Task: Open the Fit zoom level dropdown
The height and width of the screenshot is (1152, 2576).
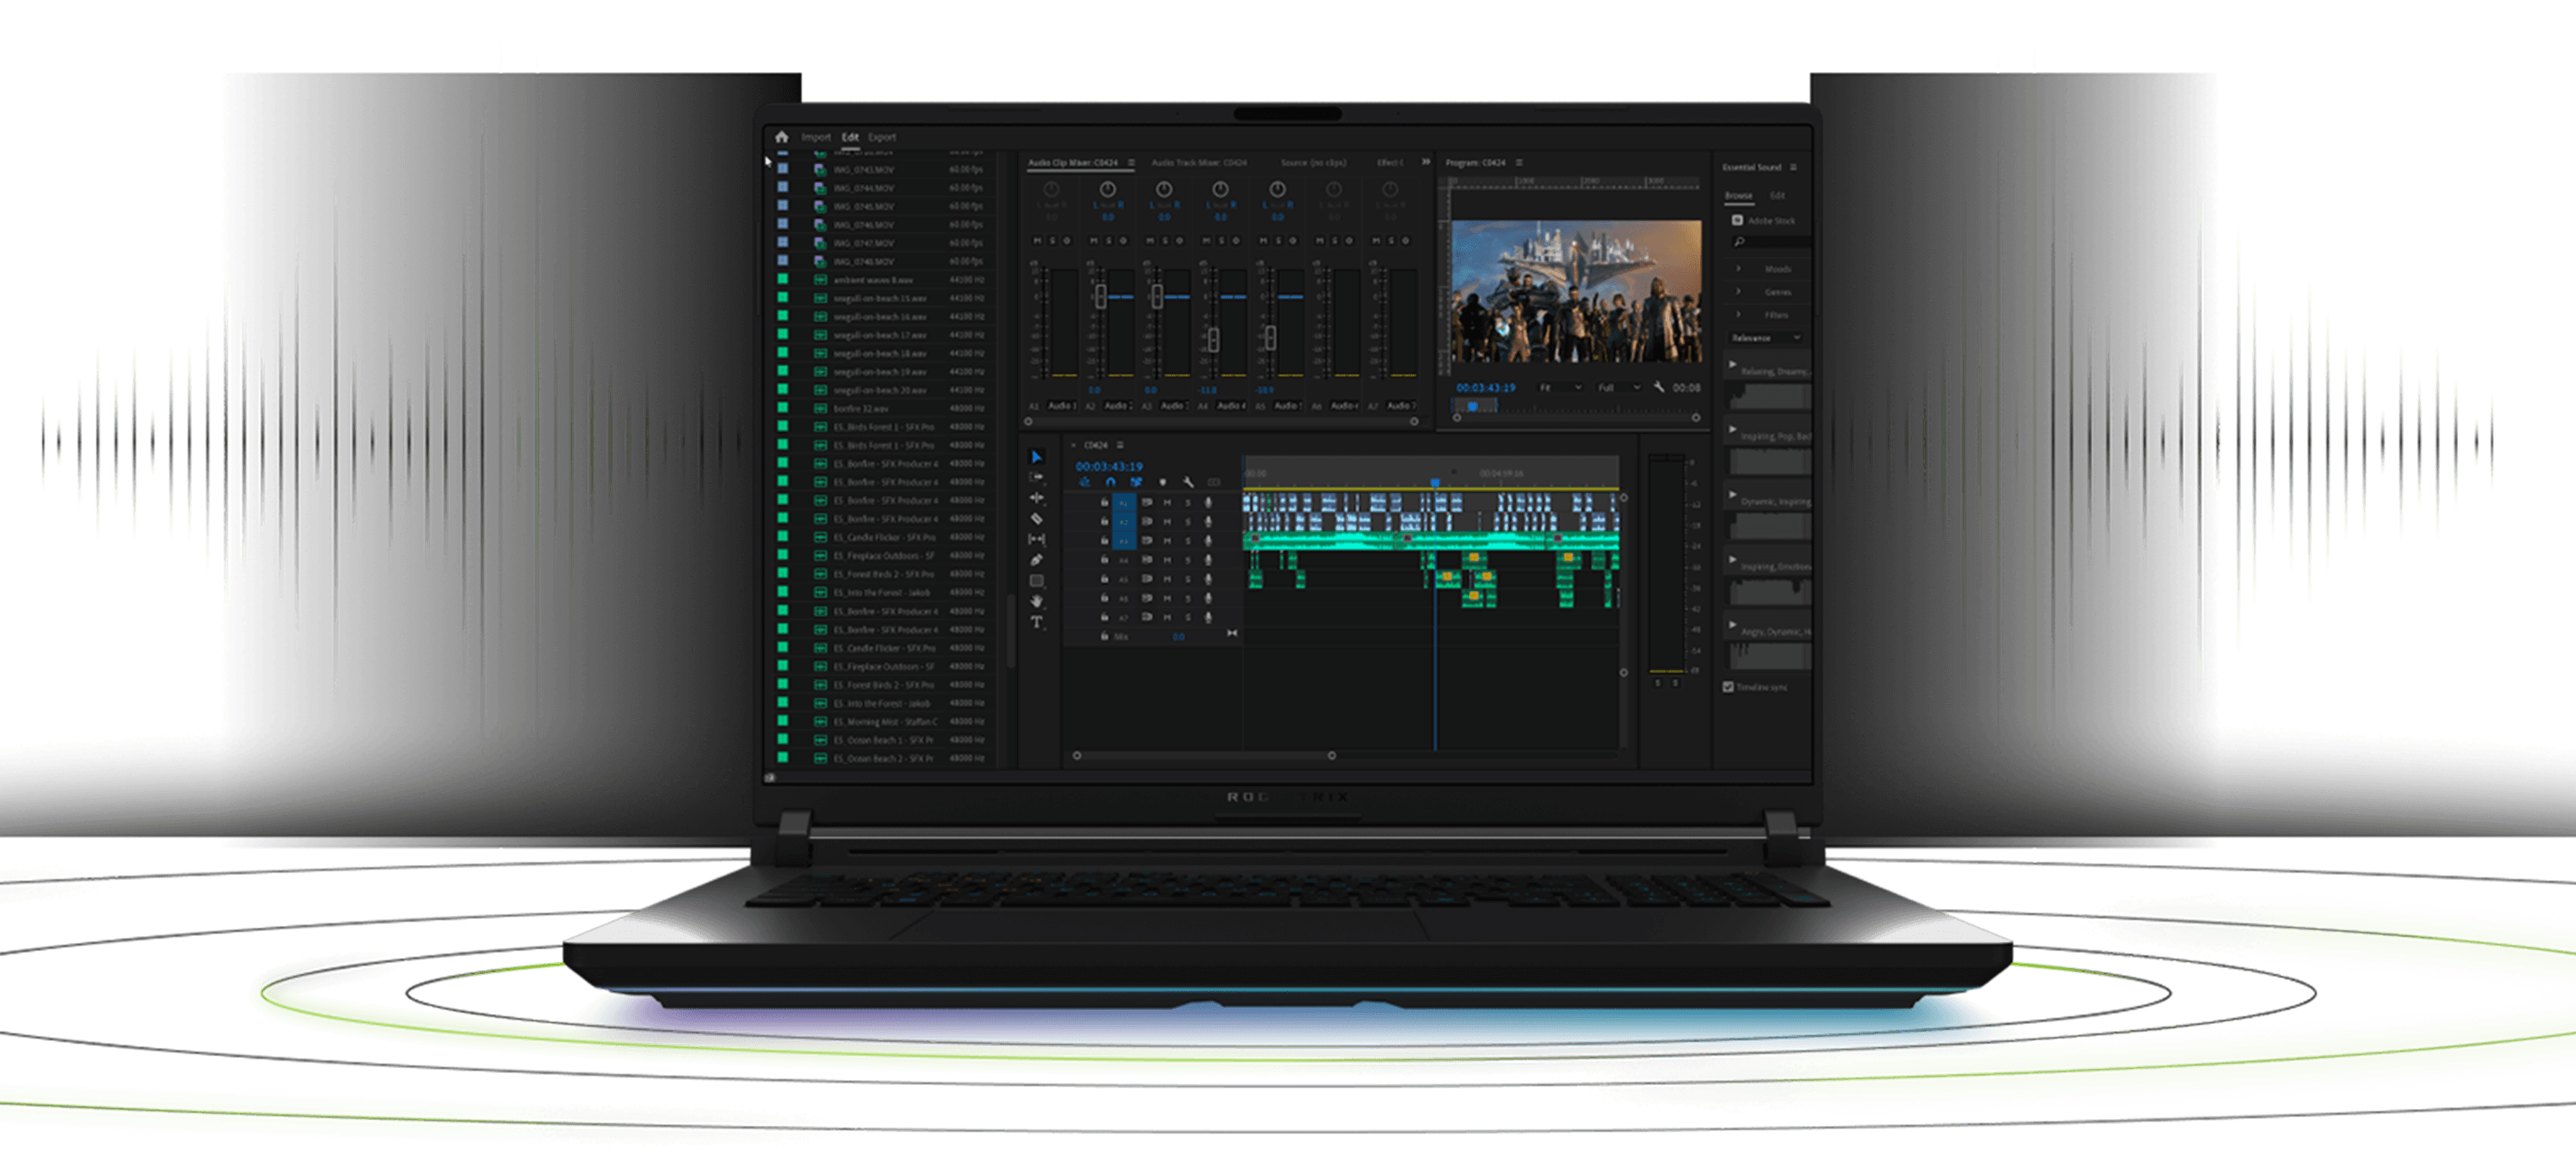Action: pyautogui.click(x=1560, y=388)
